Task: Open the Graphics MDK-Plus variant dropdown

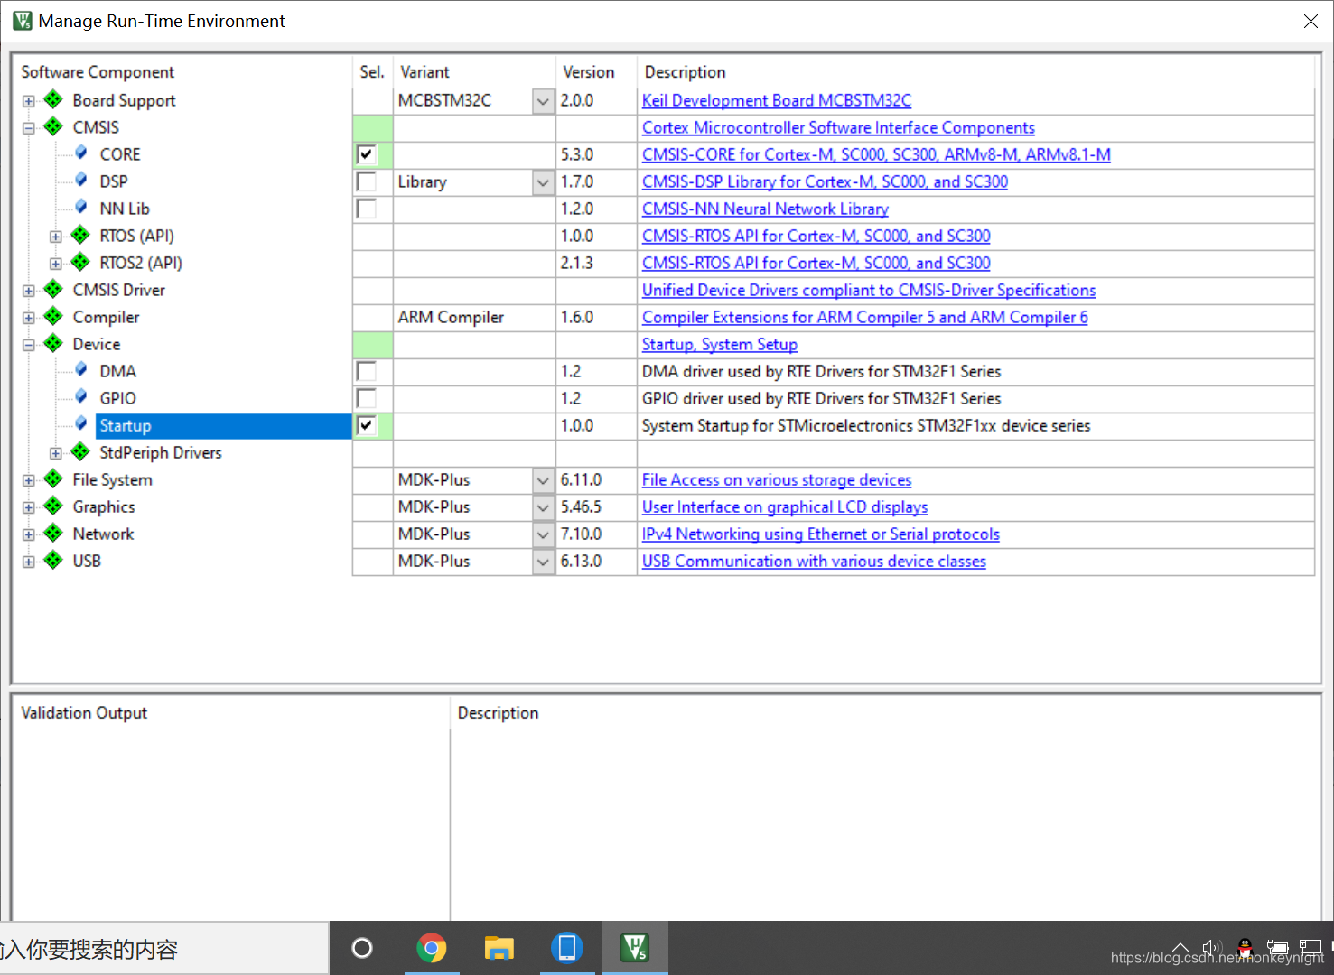Action: coord(543,507)
